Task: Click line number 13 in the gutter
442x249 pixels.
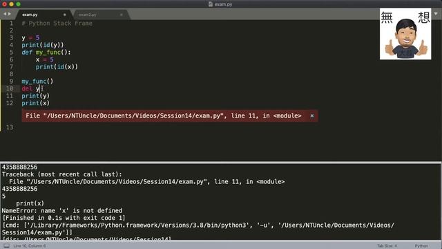Action: tap(10, 127)
